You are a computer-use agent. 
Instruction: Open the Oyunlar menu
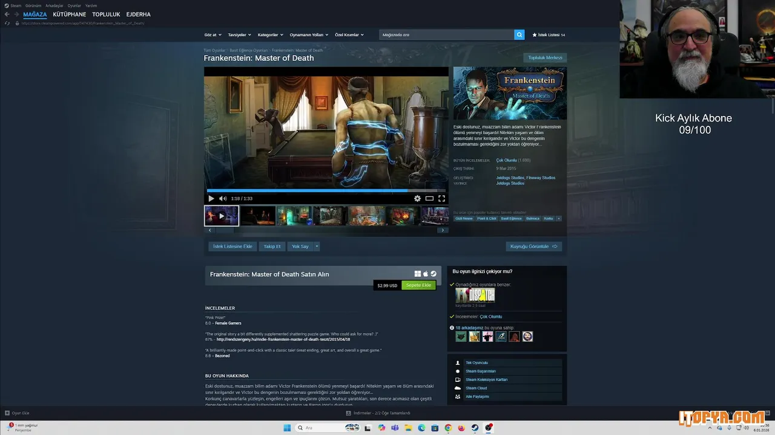tap(74, 5)
